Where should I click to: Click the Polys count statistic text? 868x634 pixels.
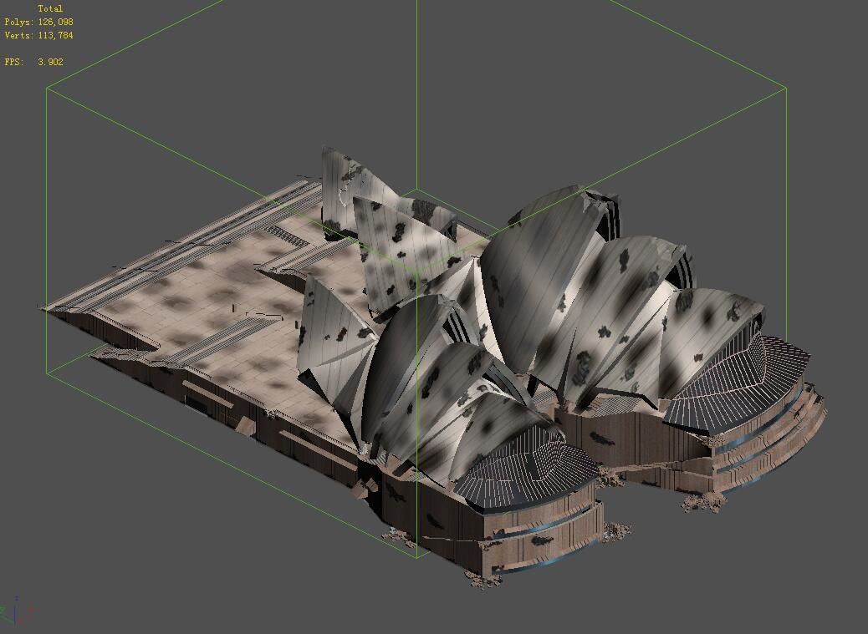point(38,22)
